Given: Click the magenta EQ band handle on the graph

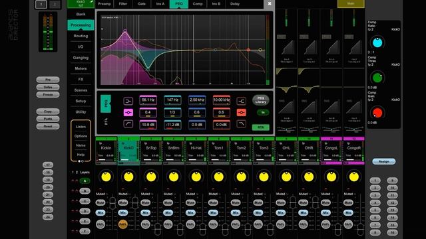Looking at the screenshot, I should (x=125, y=31).
